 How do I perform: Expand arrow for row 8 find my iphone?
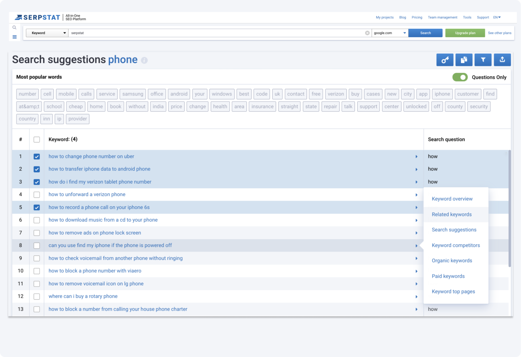tap(416, 246)
